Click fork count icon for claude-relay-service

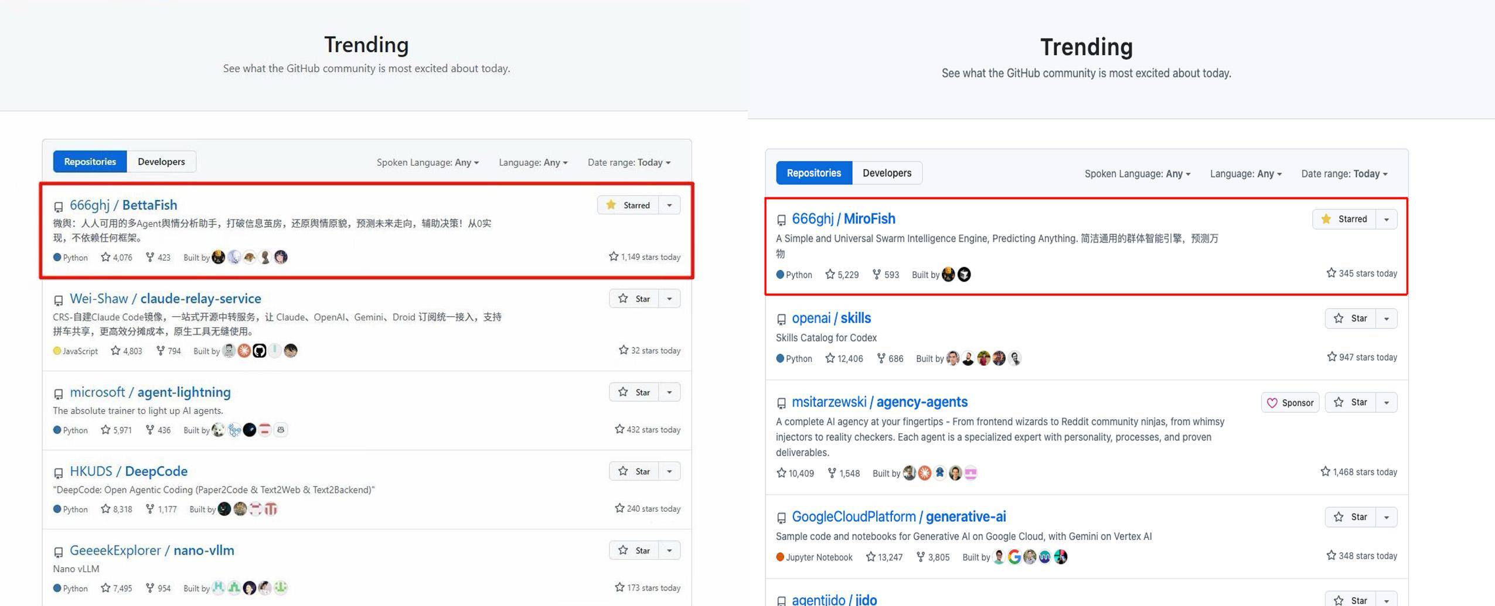tap(160, 351)
